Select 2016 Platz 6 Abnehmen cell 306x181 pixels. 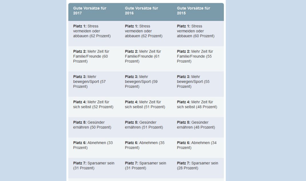145,145
